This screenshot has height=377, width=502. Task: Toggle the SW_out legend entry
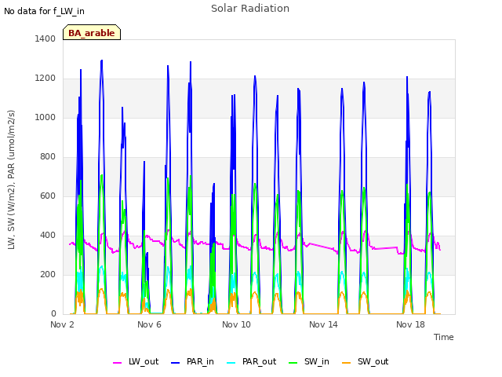tap(366, 361)
